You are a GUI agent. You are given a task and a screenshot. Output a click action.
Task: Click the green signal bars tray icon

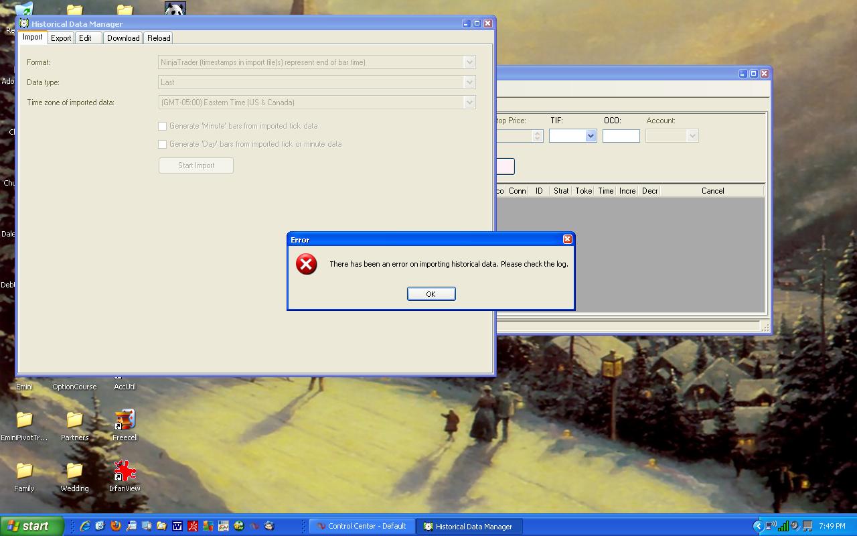click(x=783, y=526)
